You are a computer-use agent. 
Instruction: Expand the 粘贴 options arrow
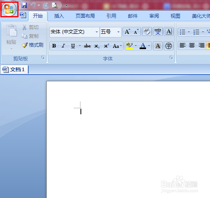coord(11,49)
